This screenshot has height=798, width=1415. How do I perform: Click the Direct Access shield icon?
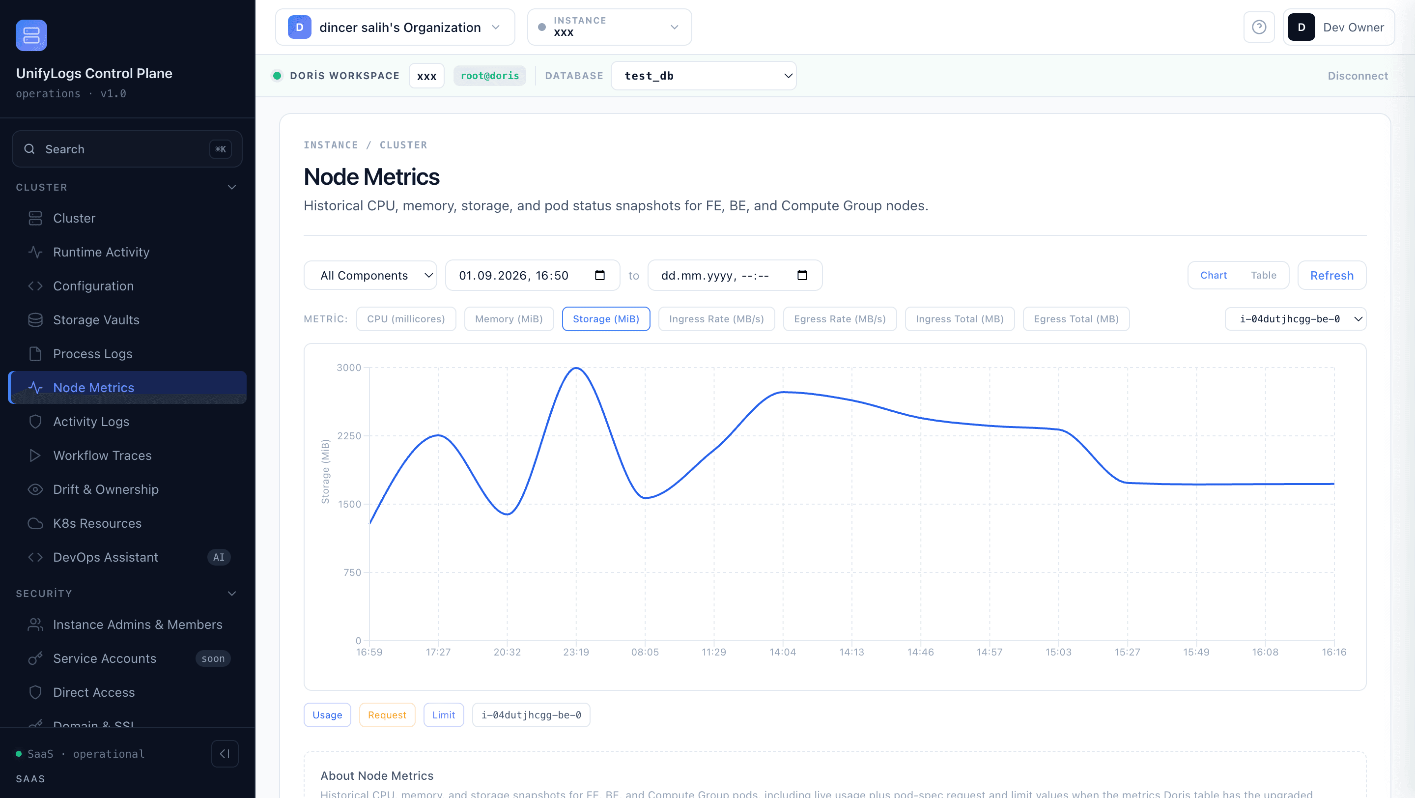click(35, 692)
